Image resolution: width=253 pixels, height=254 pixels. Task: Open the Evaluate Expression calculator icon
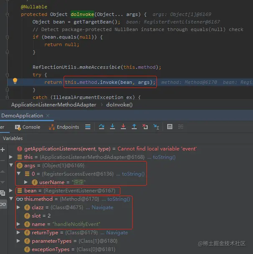pyautogui.click(x=170, y=127)
